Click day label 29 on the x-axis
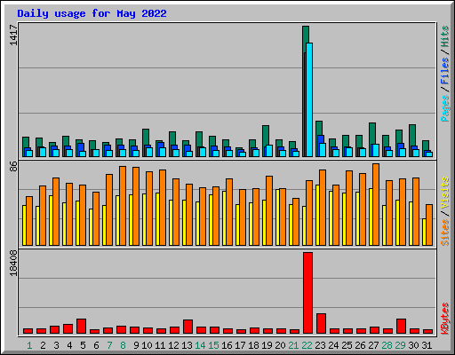This screenshot has height=355, width=455. tap(400, 345)
